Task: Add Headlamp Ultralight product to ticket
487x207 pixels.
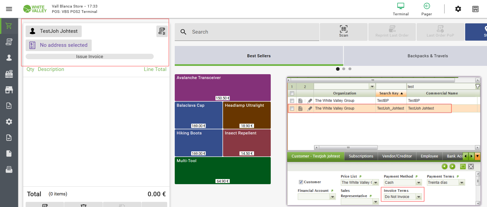Action: (x=247, y=115)
